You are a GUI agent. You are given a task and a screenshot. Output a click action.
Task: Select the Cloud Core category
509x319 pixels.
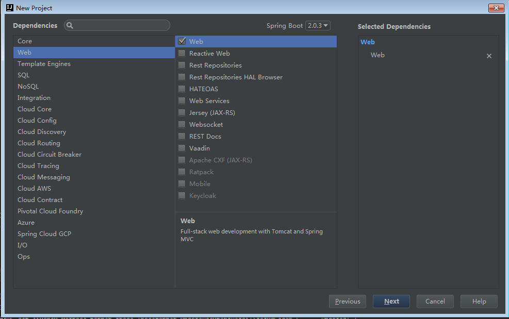[94, 109]
